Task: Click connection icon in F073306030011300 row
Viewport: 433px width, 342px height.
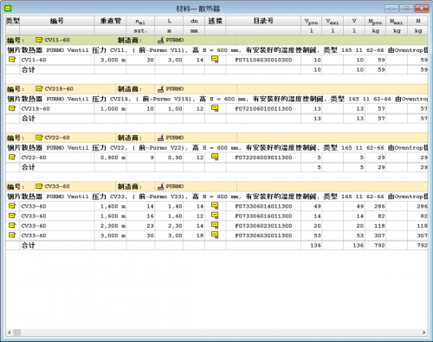Action: pyautogui.click(x=215, y=236)
